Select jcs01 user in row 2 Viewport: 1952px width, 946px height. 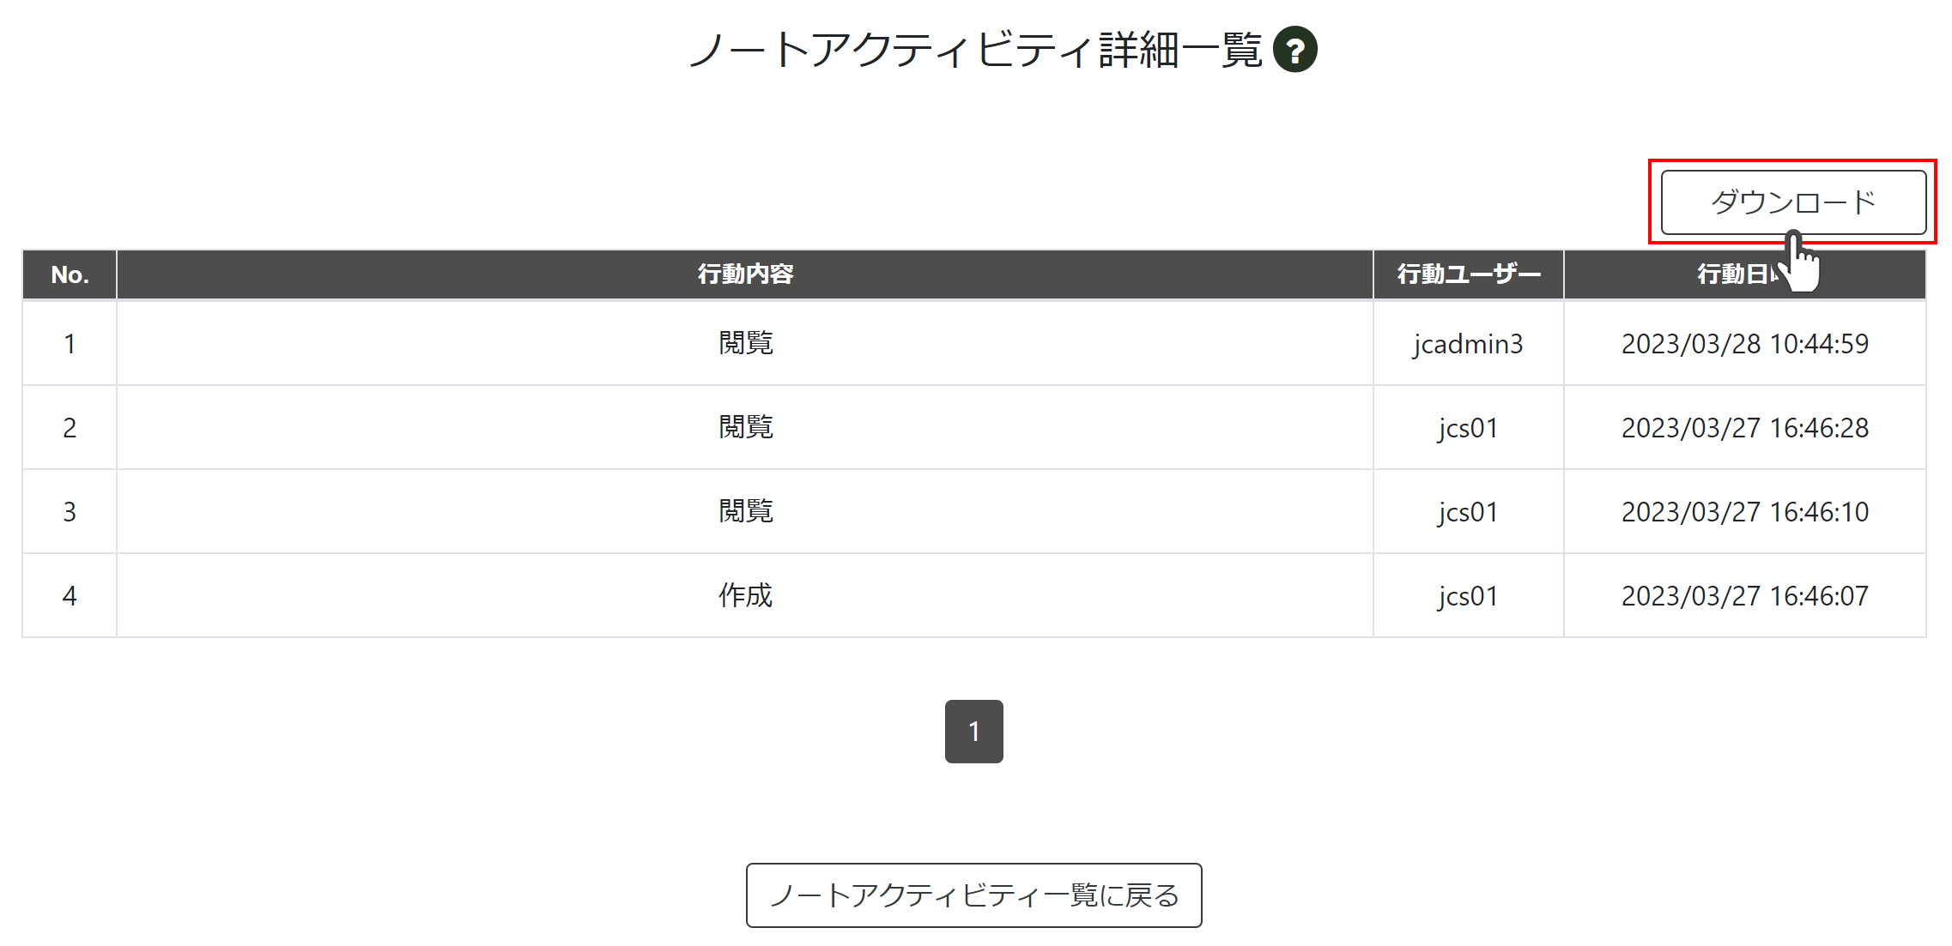[1468, 428]
